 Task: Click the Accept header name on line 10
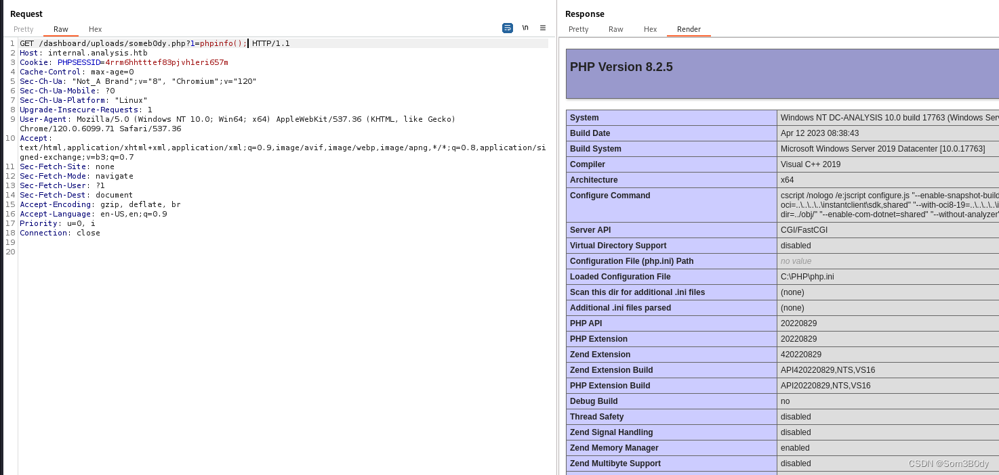34,138
